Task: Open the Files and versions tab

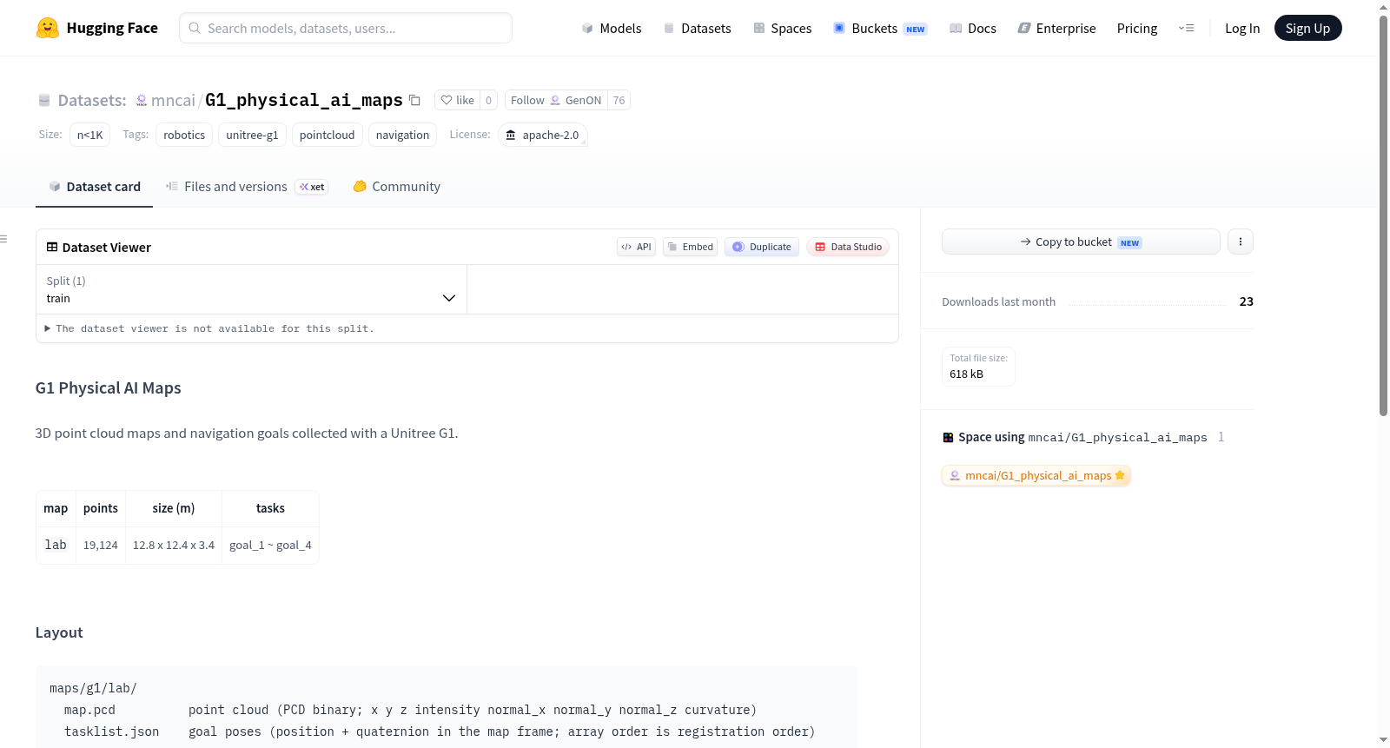Action: click(x=247, y=187)
